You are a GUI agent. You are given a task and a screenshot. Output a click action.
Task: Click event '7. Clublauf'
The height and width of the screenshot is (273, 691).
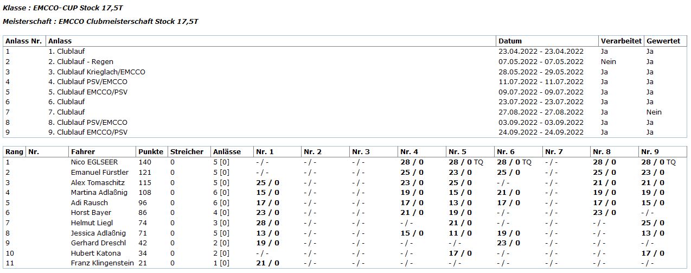[x=67, y=112]
